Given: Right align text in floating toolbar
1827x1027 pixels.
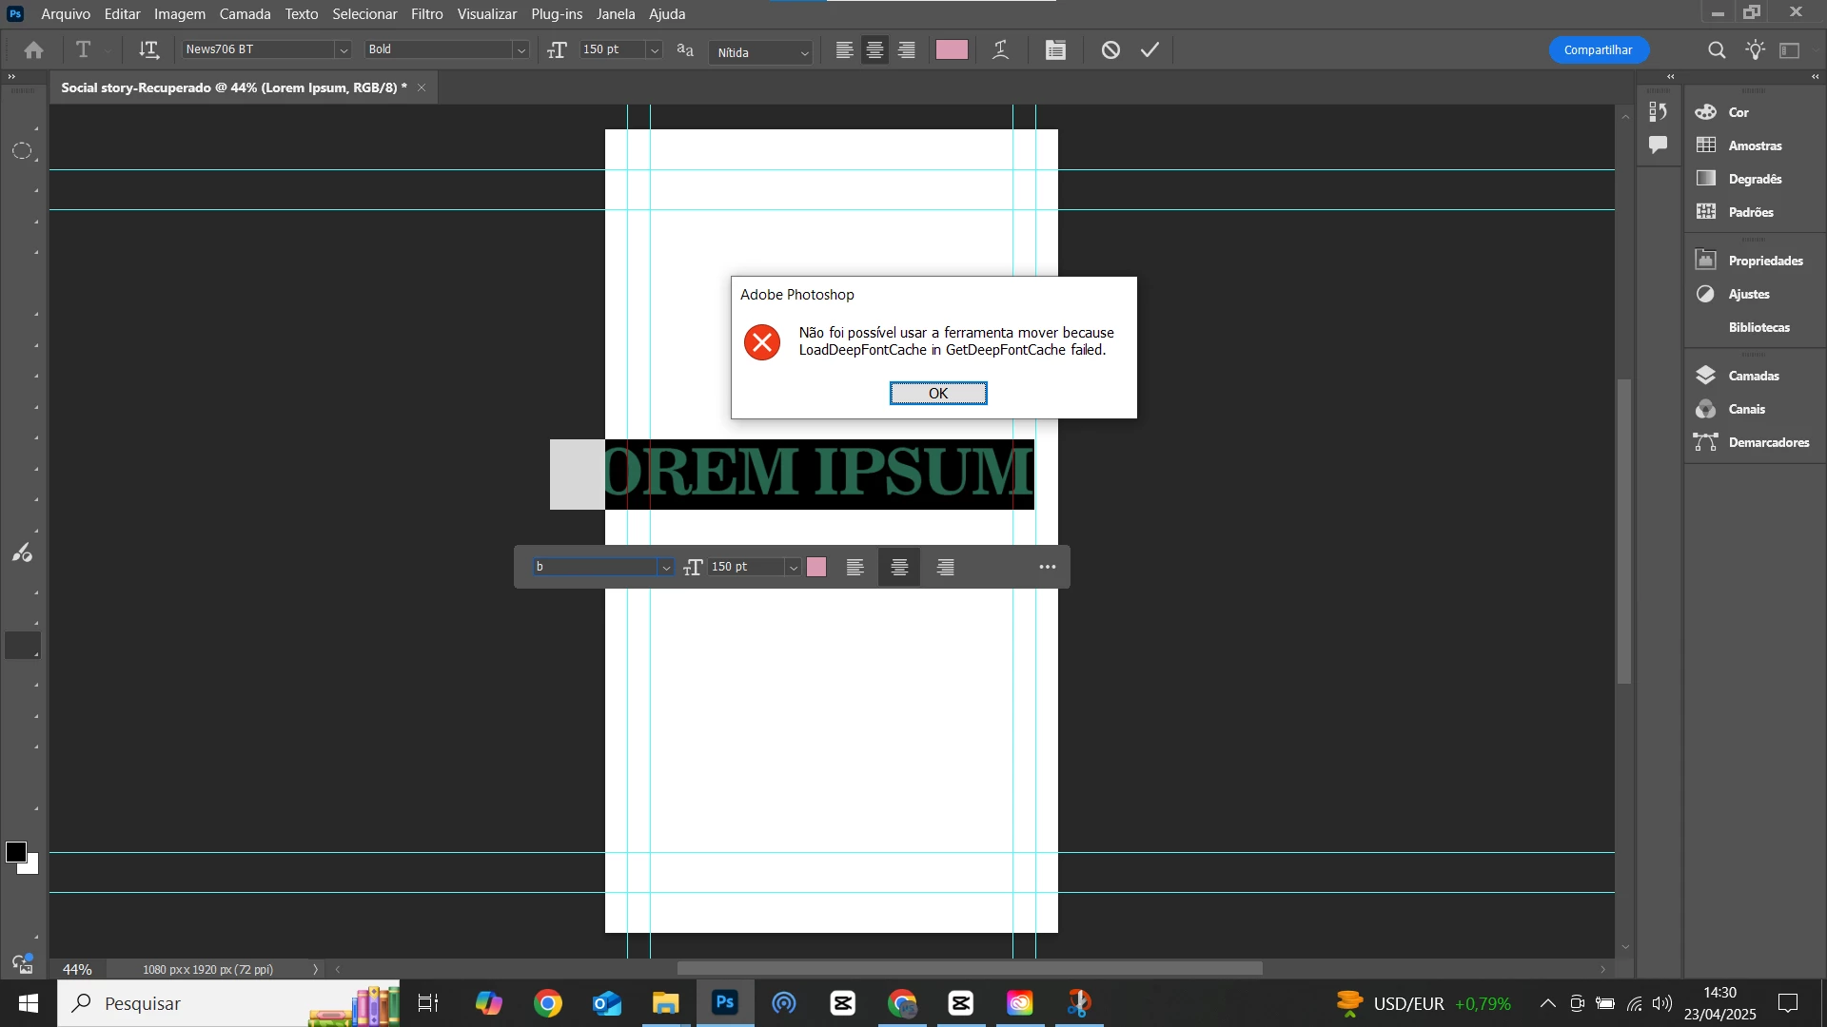Looking at the screenshot, I should (945, 567).
